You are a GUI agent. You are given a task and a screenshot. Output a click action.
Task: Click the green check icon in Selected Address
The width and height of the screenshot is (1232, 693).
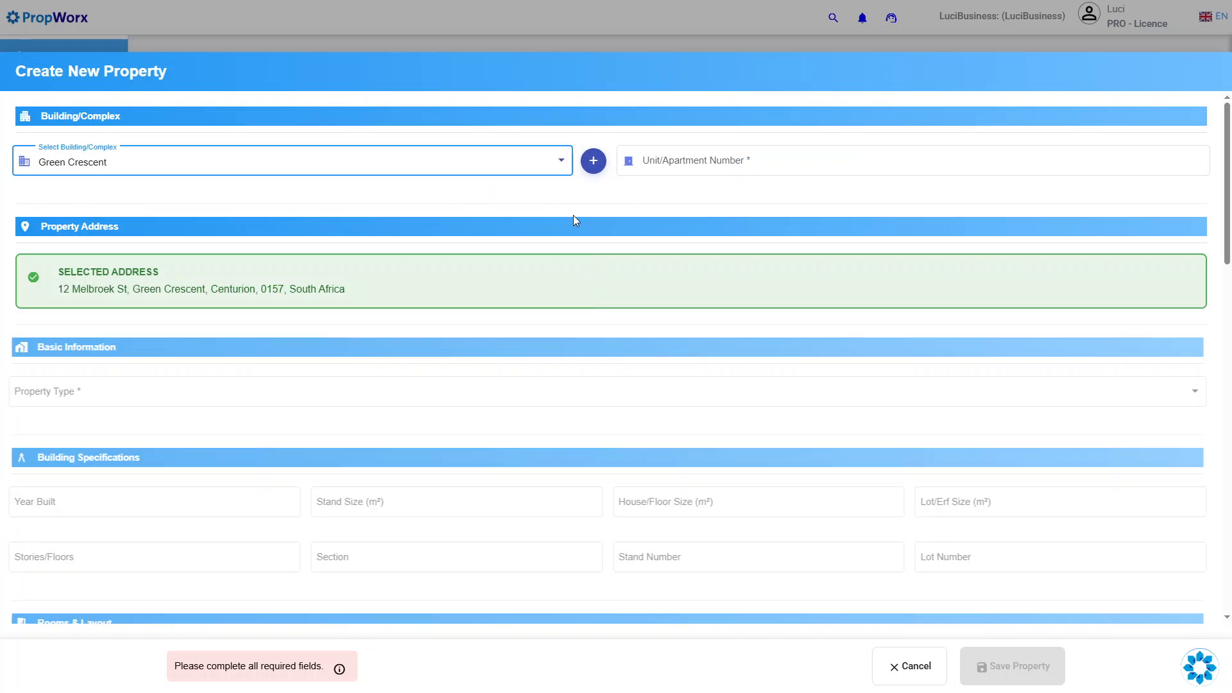[x=33, y=277]
